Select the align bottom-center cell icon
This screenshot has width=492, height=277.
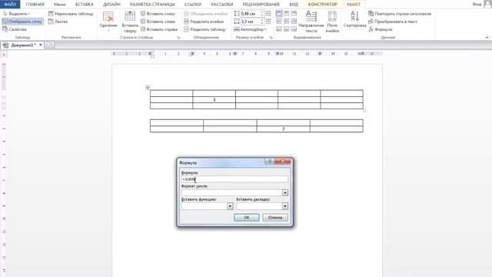click(x=287, y=29)
